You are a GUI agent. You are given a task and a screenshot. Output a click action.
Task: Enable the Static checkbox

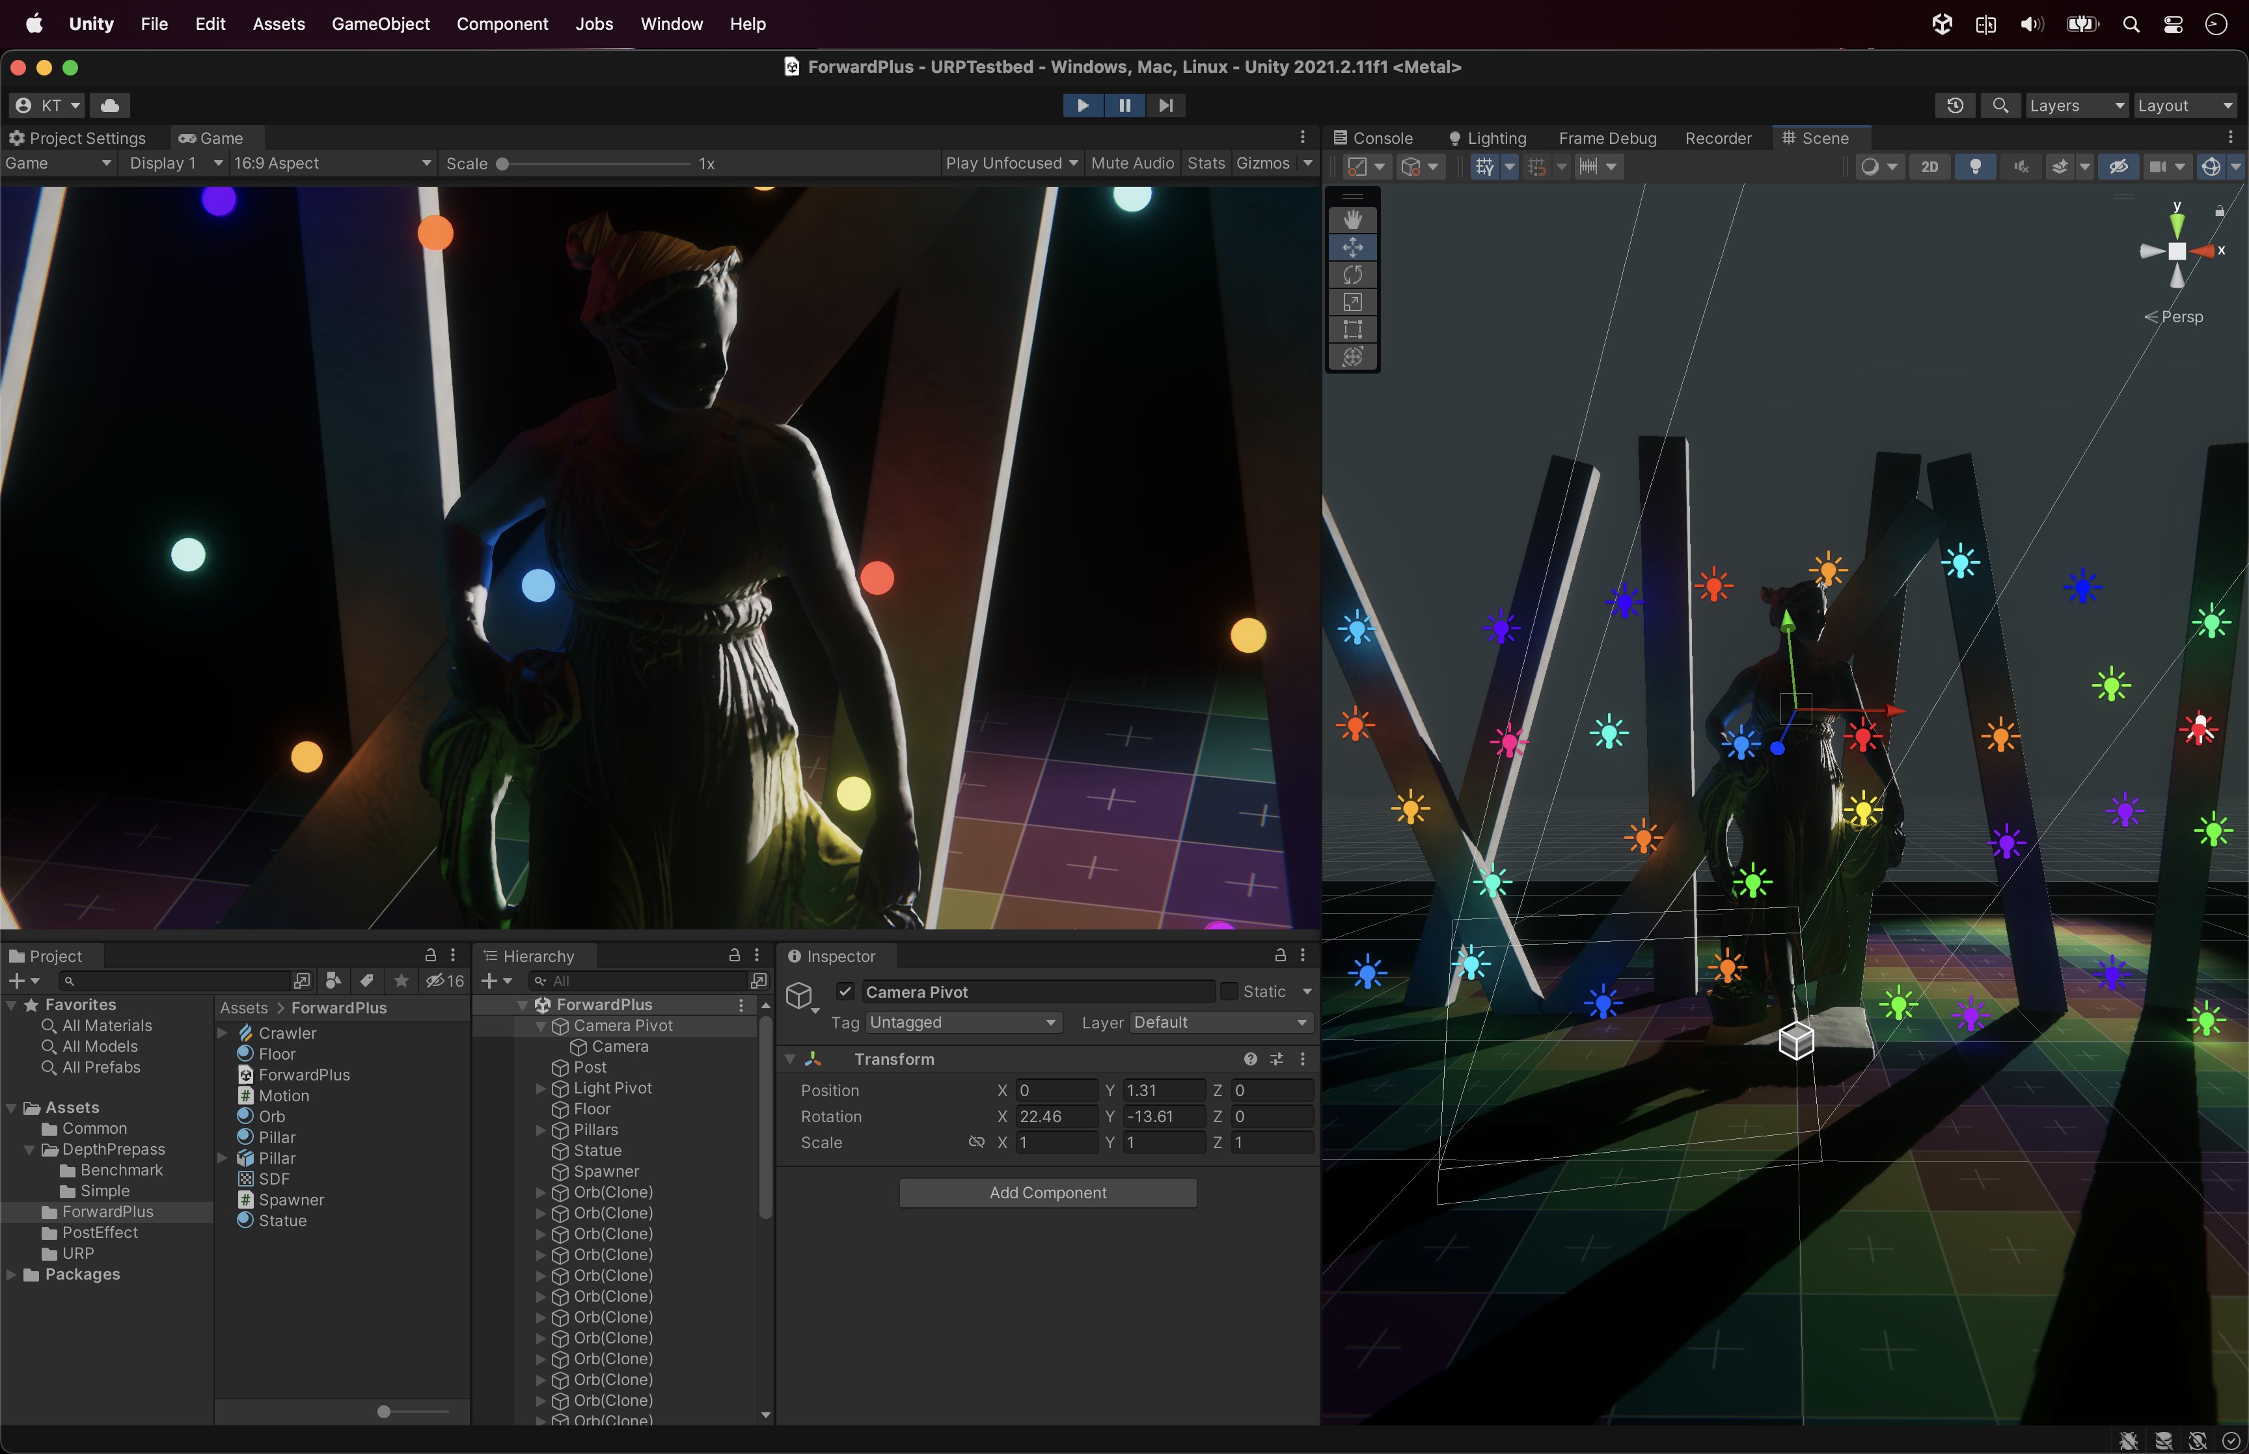[1229, 991]
